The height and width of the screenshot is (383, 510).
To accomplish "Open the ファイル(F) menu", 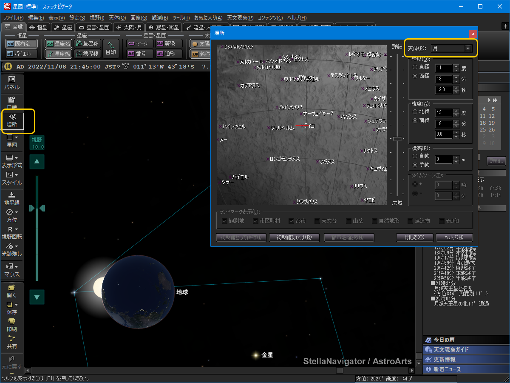I will tap(14, 18).
